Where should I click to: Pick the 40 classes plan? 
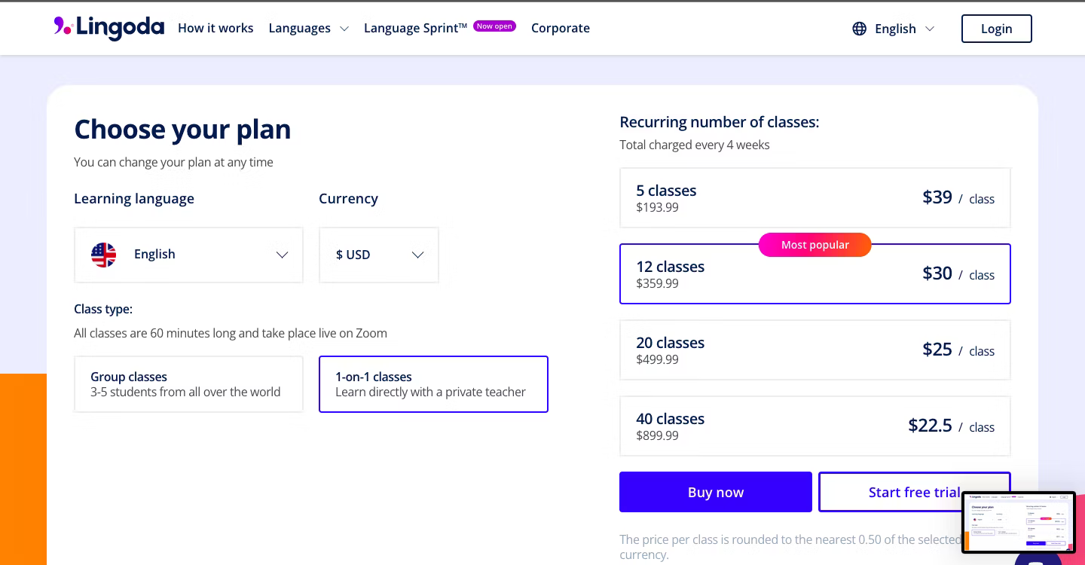[815, 426]
